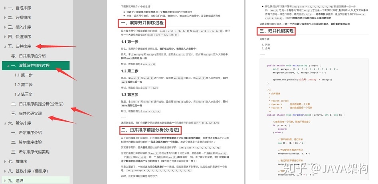Click the mergeSort(arrays, L, M); code line
Viewport: 378px width, 184px height.
(x=294, y=154)
